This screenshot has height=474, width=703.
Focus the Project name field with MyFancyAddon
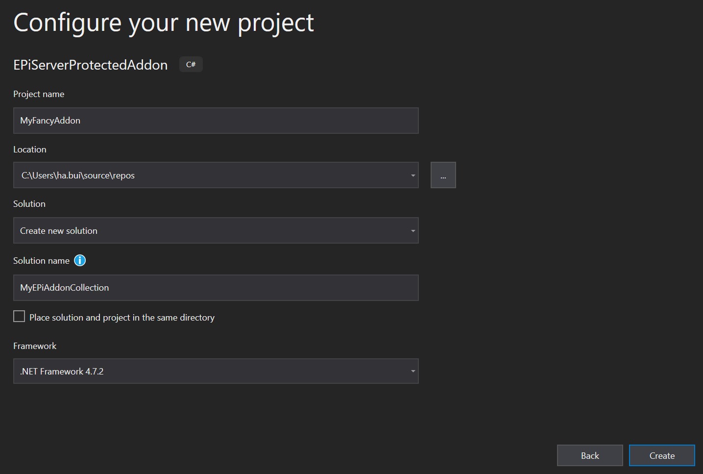(x=216, y=121)
